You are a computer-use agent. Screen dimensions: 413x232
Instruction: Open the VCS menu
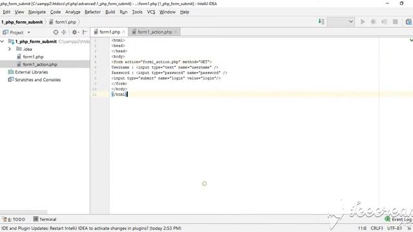151,12
